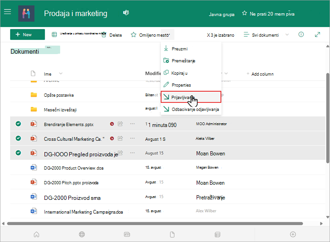Image resolution: width=330 pixels, height=242 pixels.
Task: Share Brendiranje Elements.pptx via share icon
Action: (x=120, y=124)
